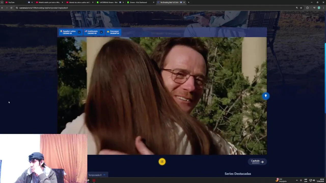This screenshot has height=183, width=326.
Task: Open the browser extensions puzzle icon
Action: 307,8
